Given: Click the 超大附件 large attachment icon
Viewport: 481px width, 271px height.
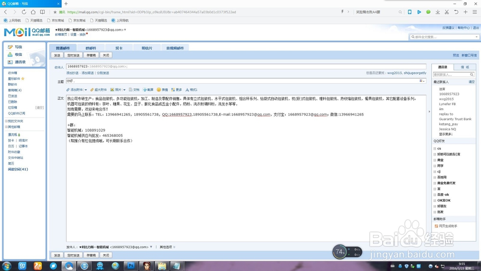Looking at the screenshot, I should (x=92, y=90).
